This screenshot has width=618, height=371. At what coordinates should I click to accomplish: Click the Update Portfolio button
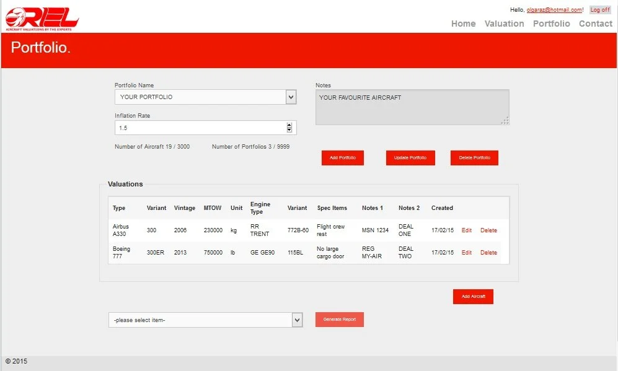pyautogui.click(x=410, y=158)
